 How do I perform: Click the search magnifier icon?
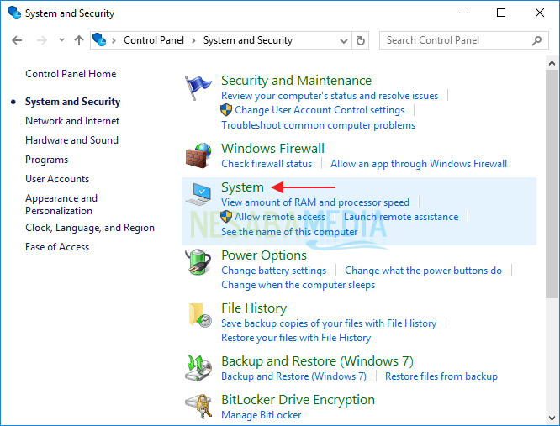(x=536, y=40)
